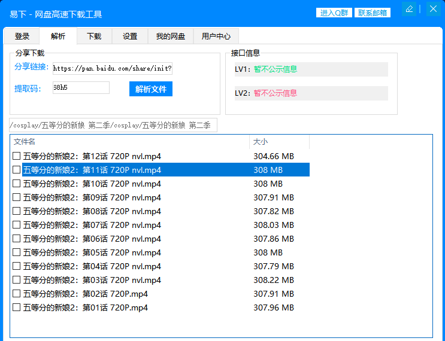Open the 进入Q群 link
The height and width of the screenshot is (341, 445).
tap(334, 13)
